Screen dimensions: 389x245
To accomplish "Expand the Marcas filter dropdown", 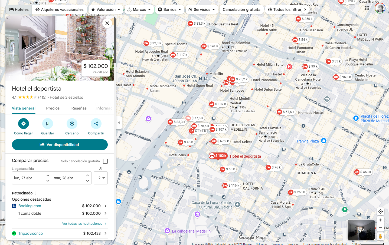I will 139,9.
